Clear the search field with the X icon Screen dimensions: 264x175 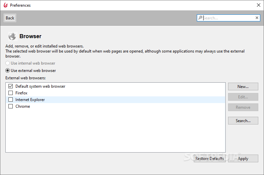pyautogui.click(x=257, y=18)
